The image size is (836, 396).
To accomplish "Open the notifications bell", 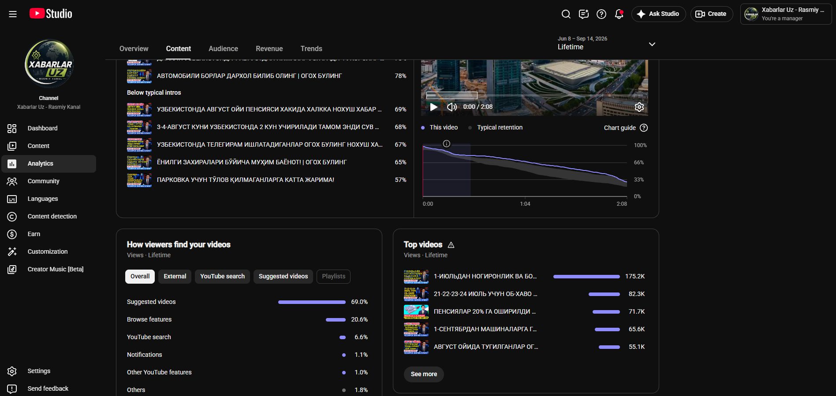I will [619, 14].
